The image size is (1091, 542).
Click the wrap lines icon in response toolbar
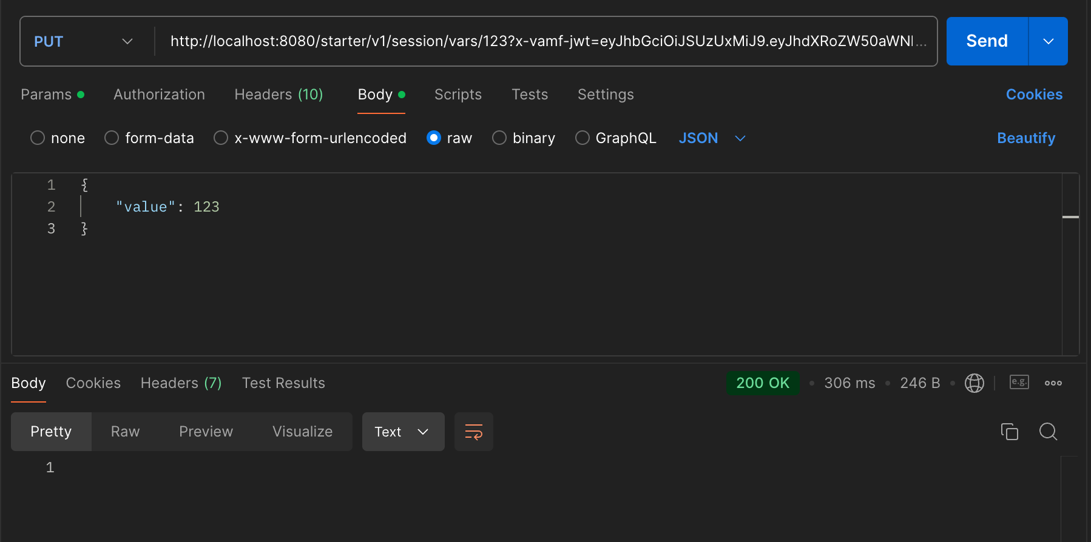(x=473, y=432)
